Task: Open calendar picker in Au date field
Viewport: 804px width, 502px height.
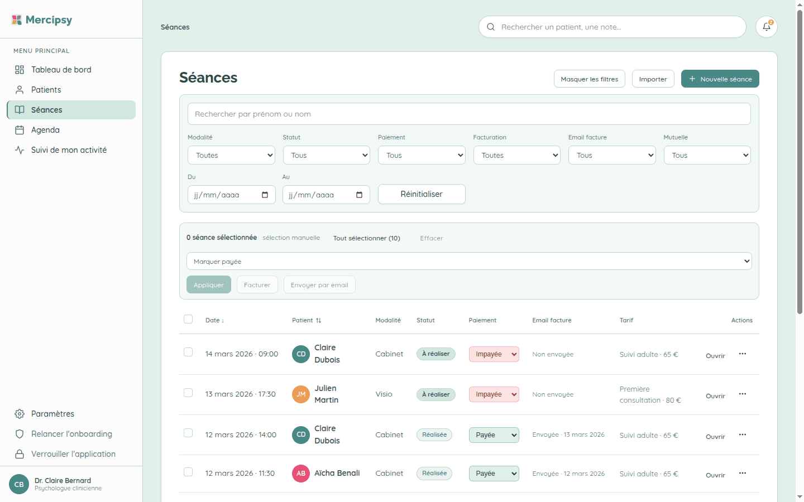Action: pyautogui.click(x=359, y=195)
